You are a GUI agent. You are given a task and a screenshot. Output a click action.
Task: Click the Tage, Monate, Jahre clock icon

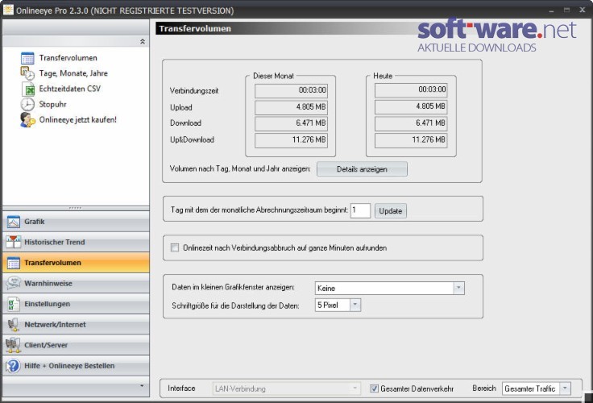pos(27,73)
